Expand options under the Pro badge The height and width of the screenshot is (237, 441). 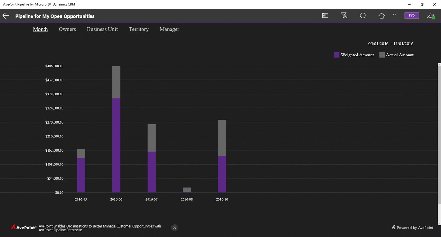(x=395, y=15)
